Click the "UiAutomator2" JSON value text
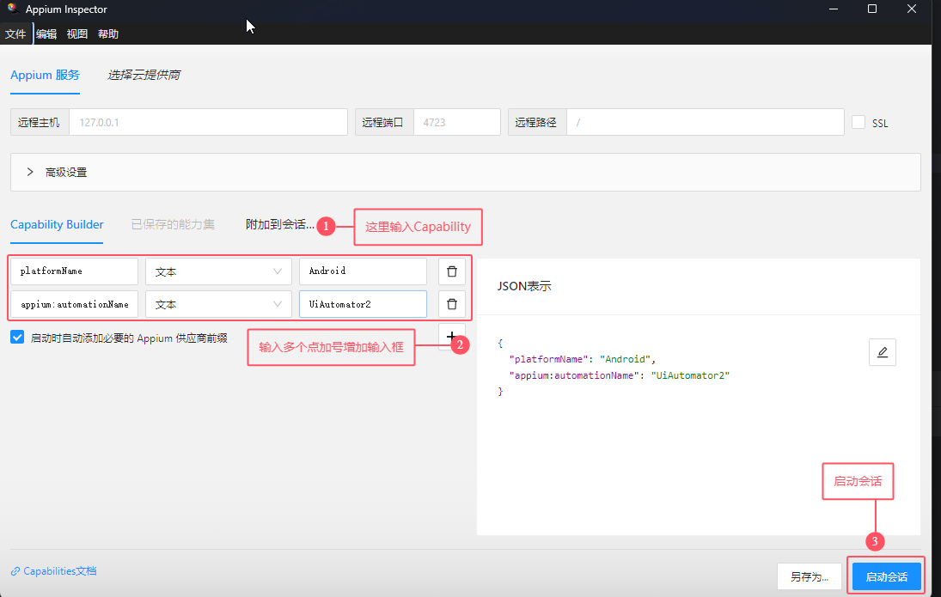Screen dimensions: 941x597 pos(690,375)
